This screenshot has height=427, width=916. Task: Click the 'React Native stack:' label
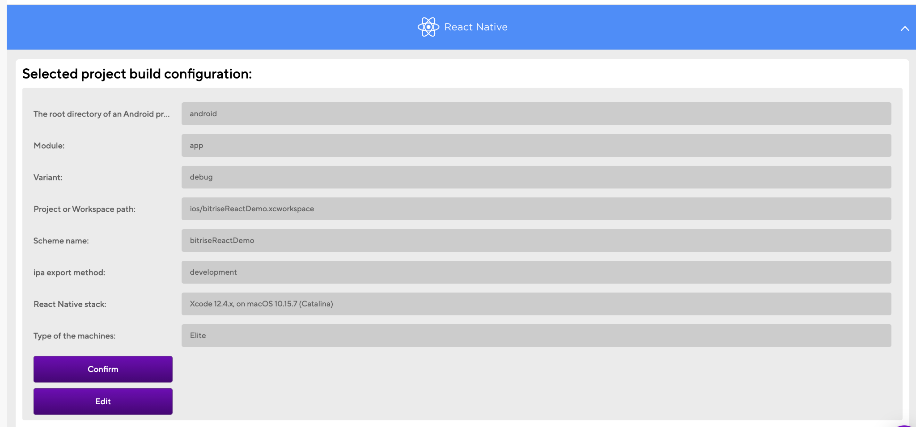70,304
